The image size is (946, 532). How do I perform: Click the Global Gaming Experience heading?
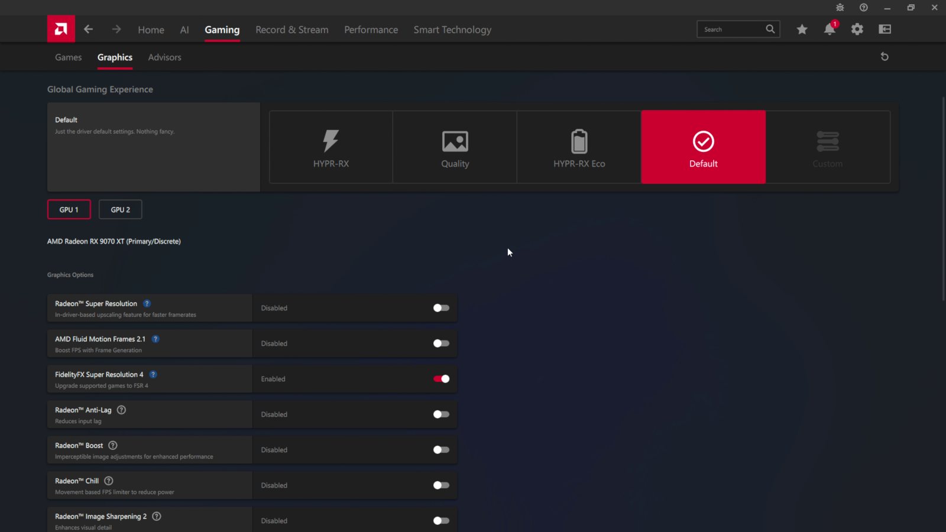100,89
